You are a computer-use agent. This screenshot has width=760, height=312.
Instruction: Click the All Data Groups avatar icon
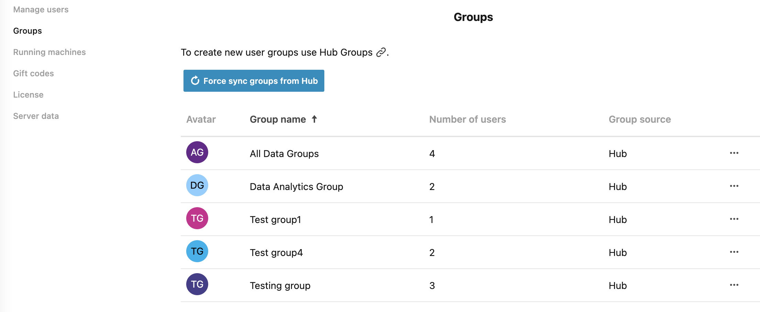point(197,152)
